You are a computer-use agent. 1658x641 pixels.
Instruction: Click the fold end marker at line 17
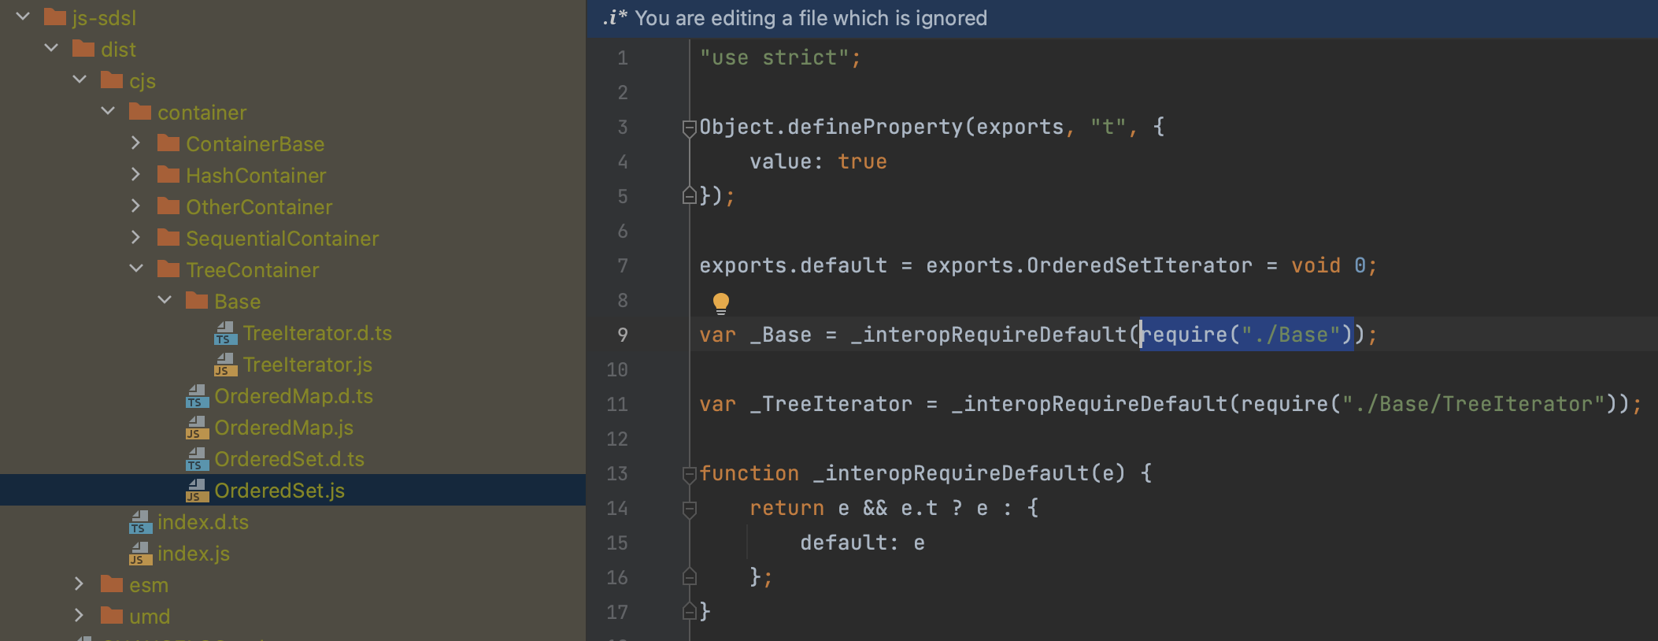689,611
